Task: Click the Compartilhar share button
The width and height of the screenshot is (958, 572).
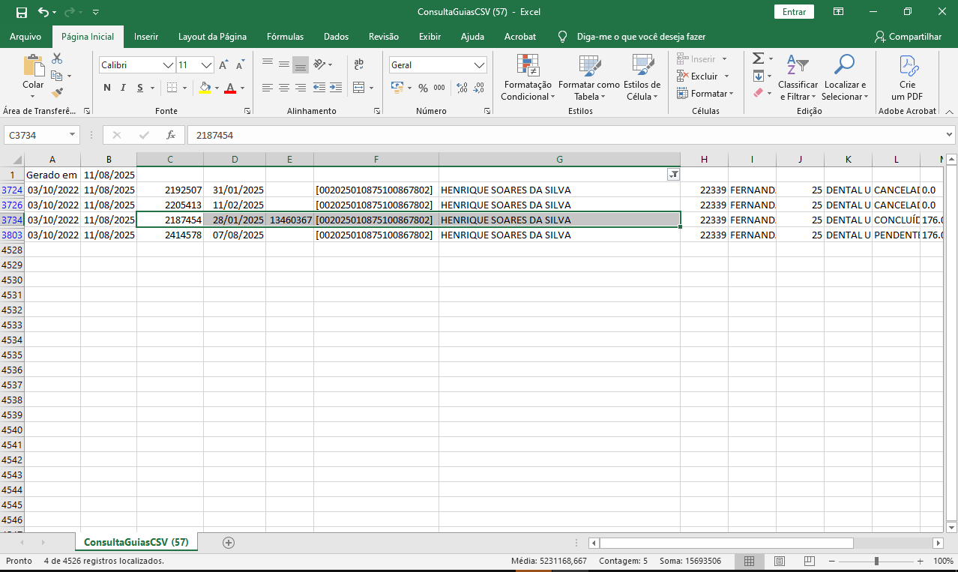Action: [908, 36]
